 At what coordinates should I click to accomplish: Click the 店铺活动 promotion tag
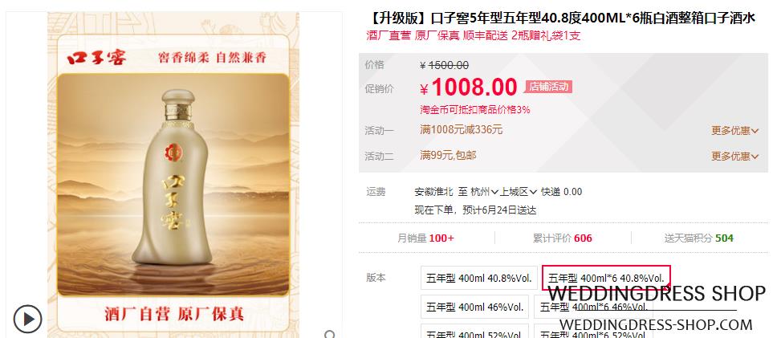pos(548,87)
